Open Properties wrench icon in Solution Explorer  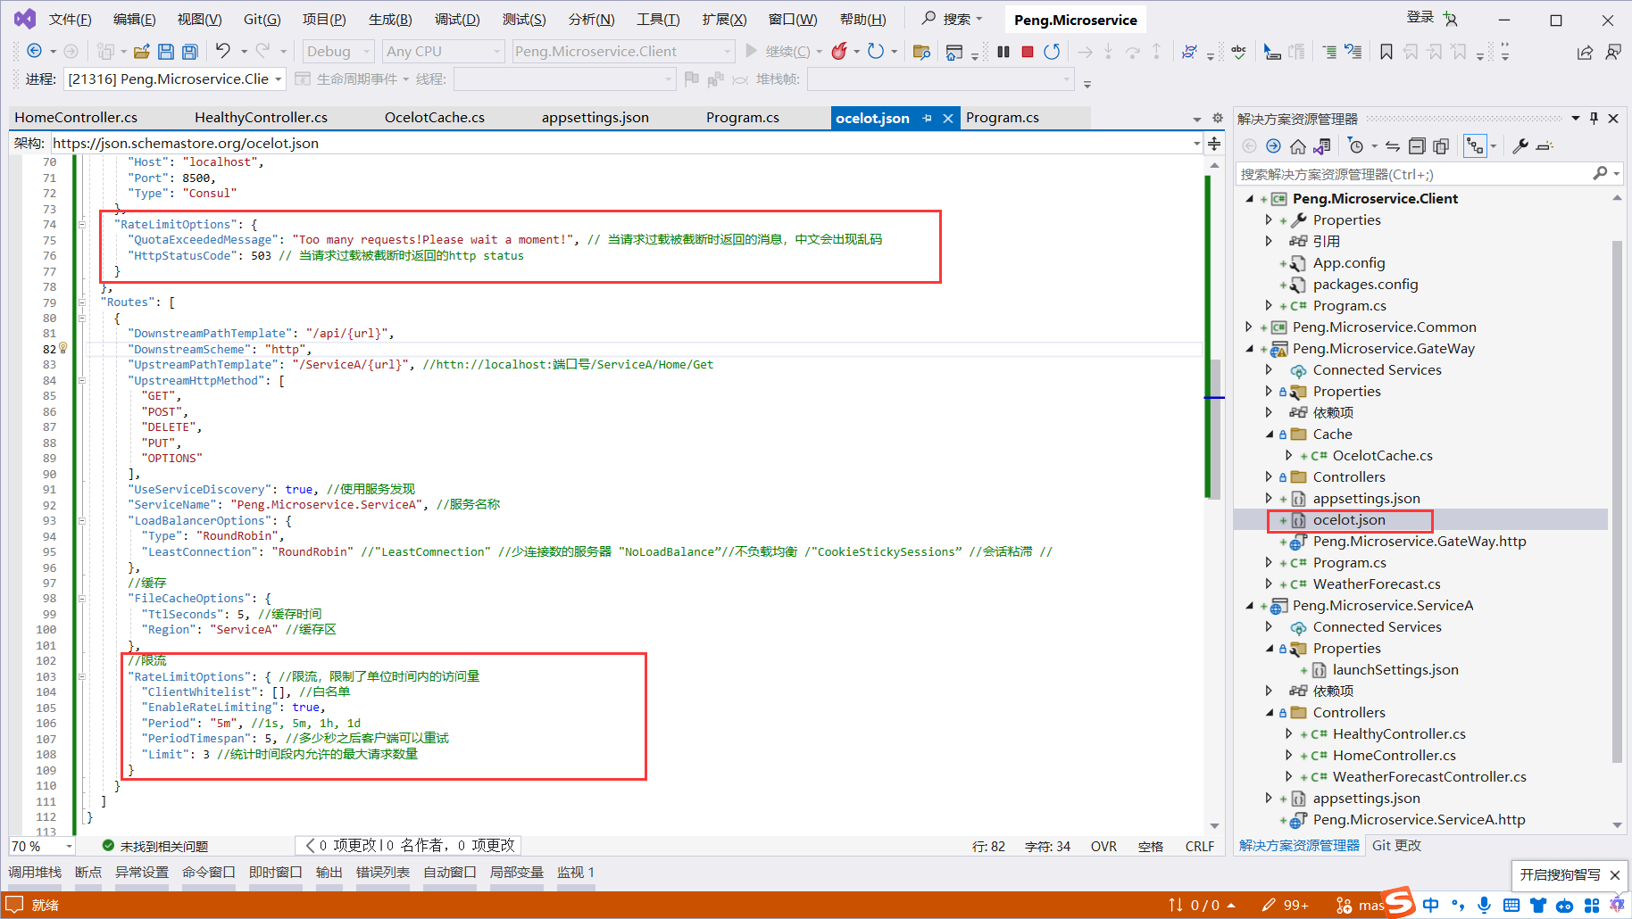pyautogui.click(x=1520, y=146)
